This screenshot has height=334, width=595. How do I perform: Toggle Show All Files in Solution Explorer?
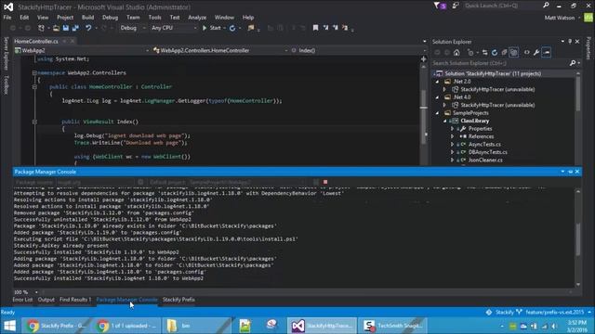click(513, 53)
